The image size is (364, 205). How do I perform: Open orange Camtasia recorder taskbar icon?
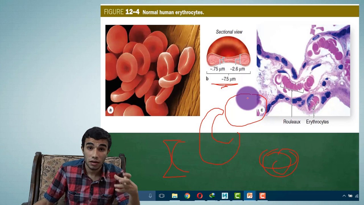(262, 196)
